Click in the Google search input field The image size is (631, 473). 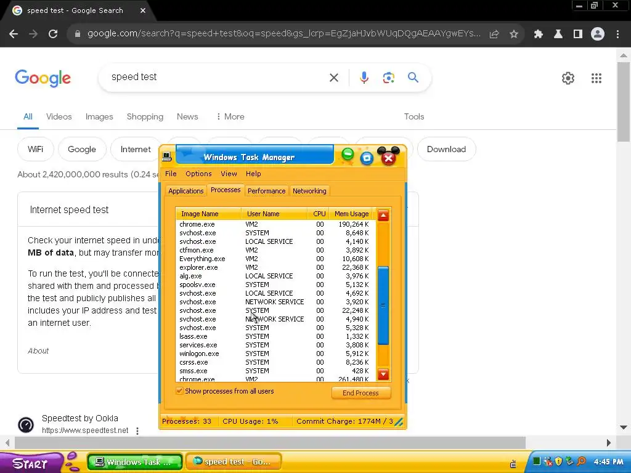coord(218,77)
